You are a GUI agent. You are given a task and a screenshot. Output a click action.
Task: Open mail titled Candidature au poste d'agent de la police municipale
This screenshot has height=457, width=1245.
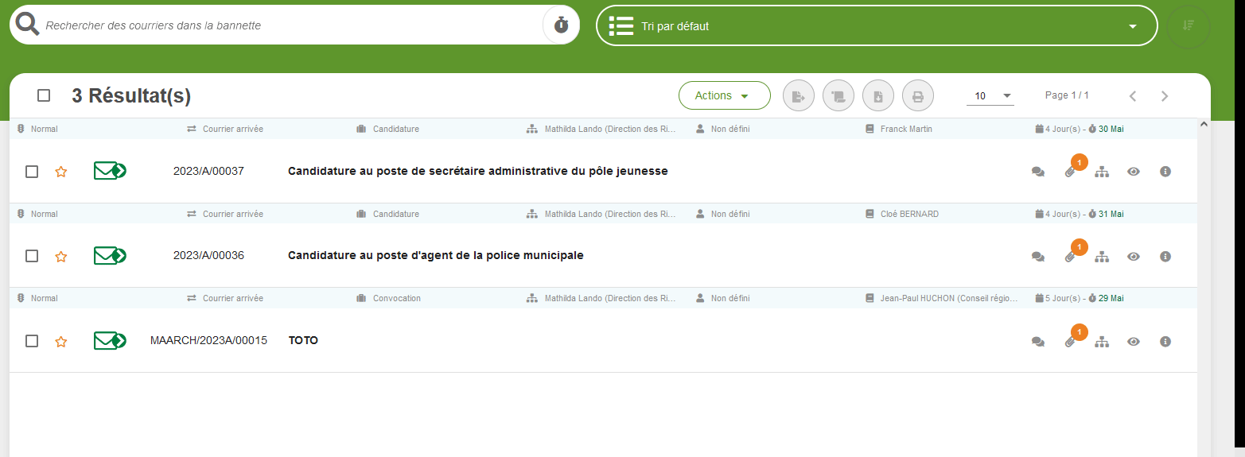[435, 255]
